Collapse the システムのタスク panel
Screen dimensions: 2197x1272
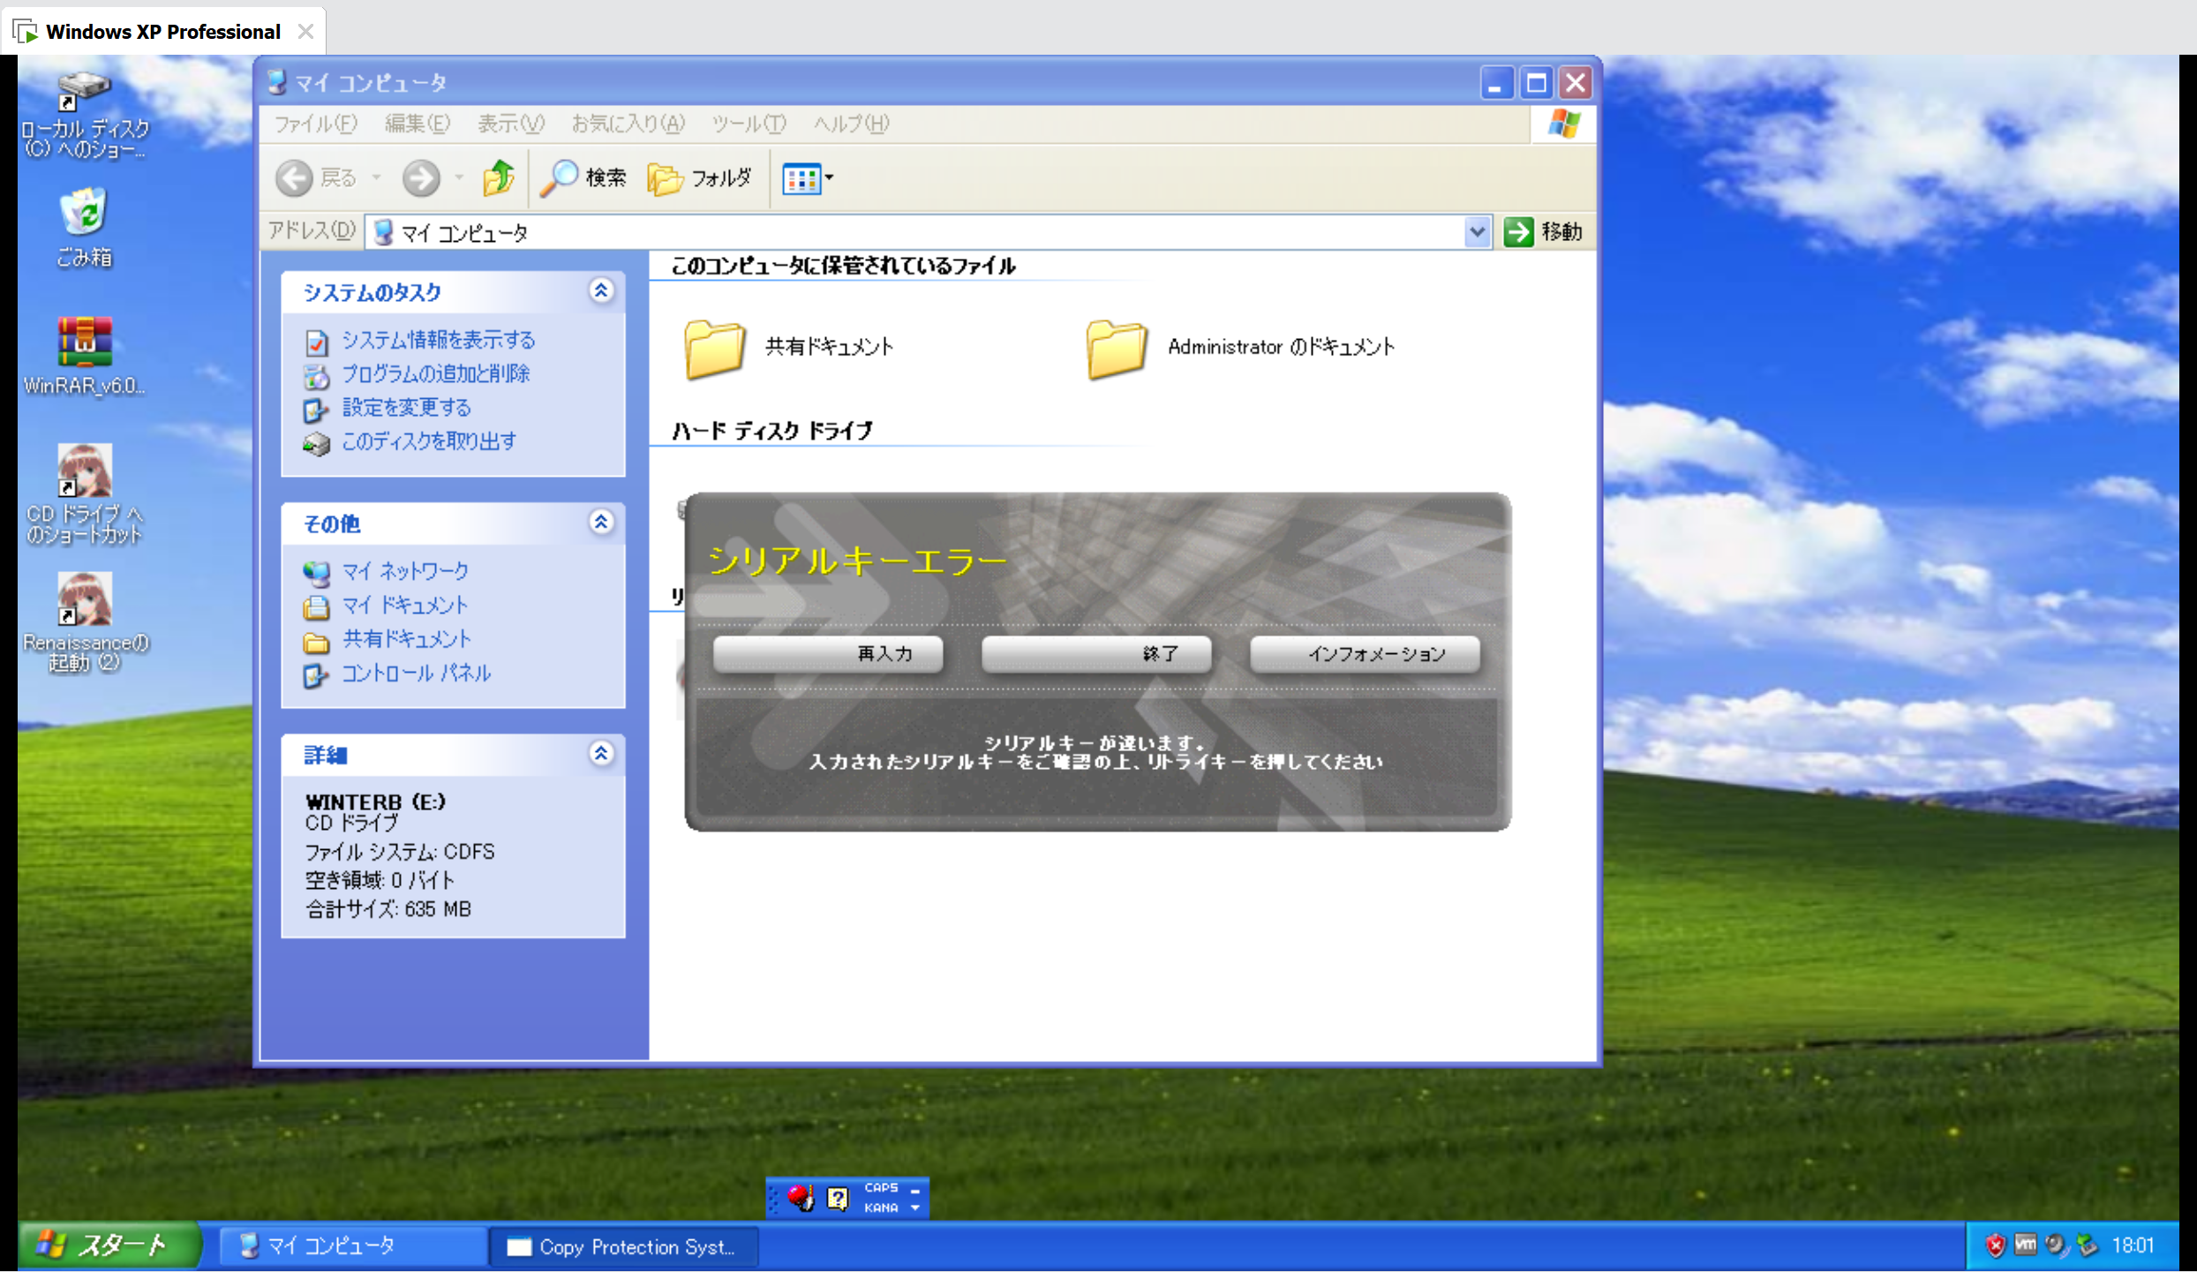pyautogui.click(x=601, y=290)
